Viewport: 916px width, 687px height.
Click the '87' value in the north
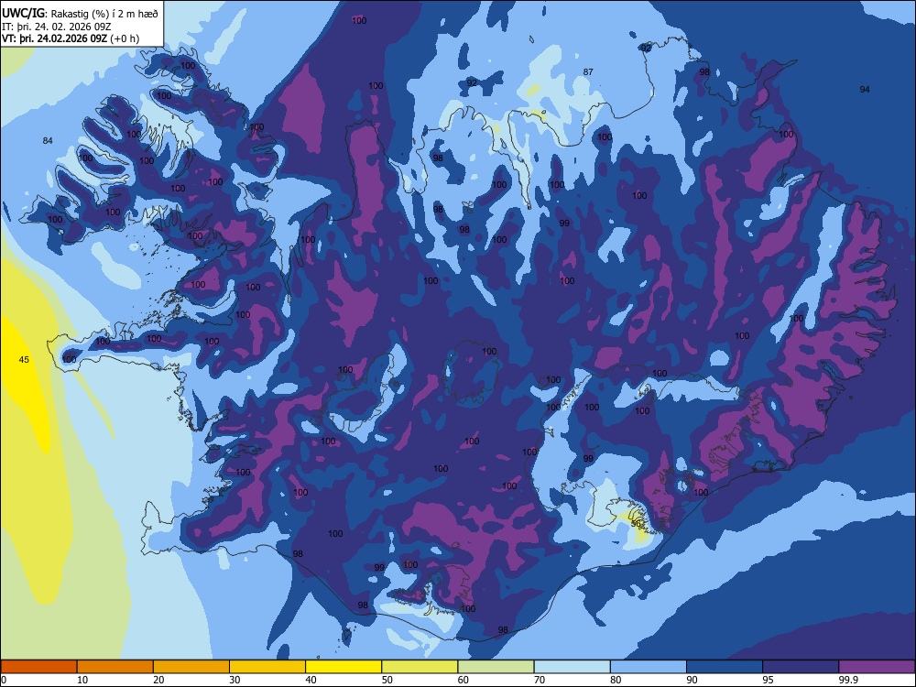pos(588,71)
